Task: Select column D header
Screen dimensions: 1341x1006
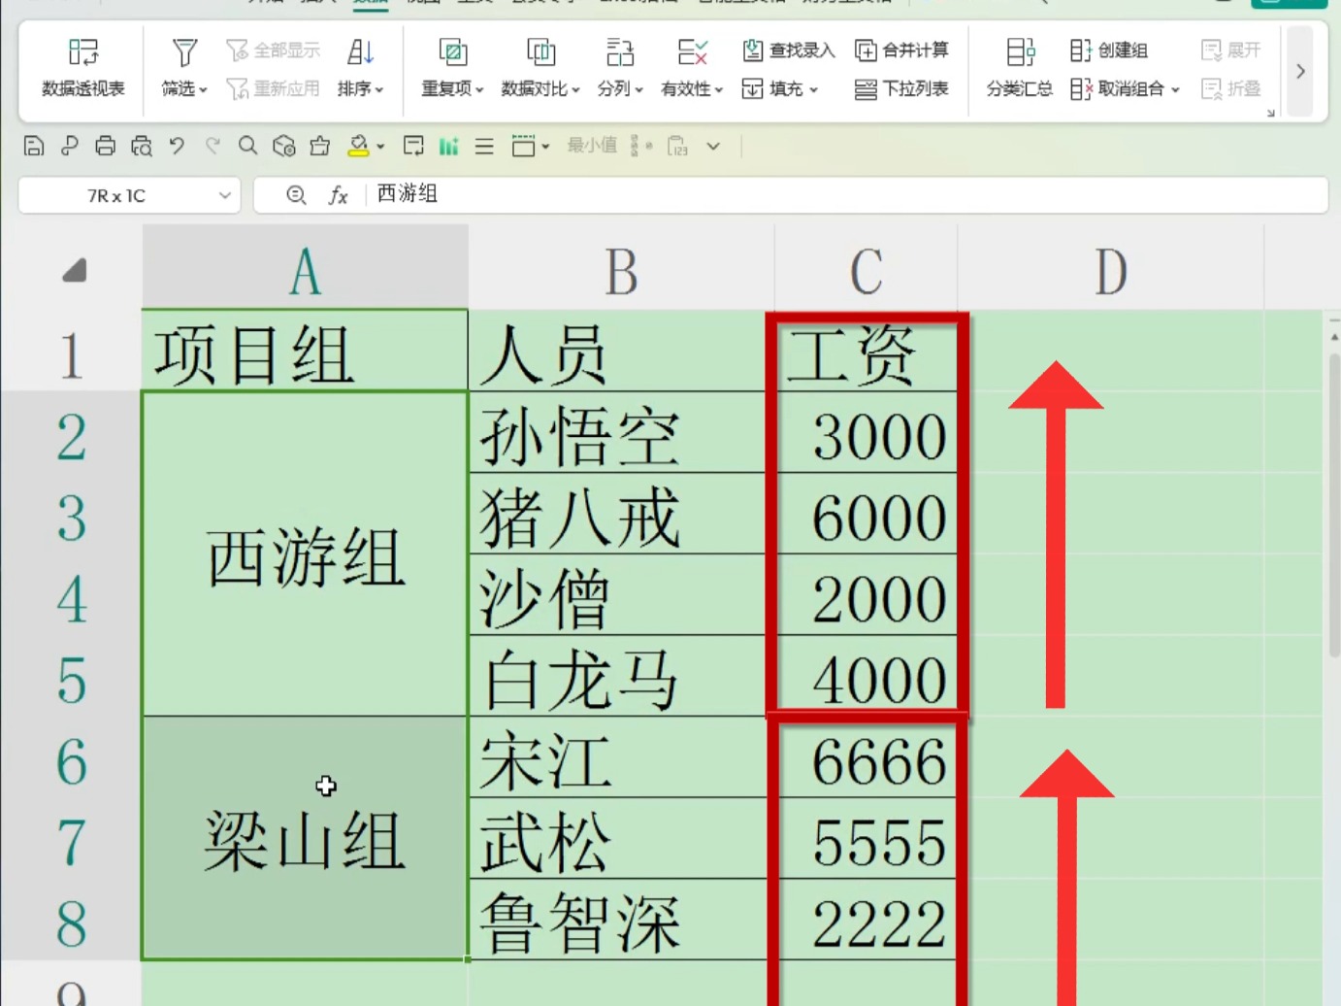Action: tap(1111, 270)
